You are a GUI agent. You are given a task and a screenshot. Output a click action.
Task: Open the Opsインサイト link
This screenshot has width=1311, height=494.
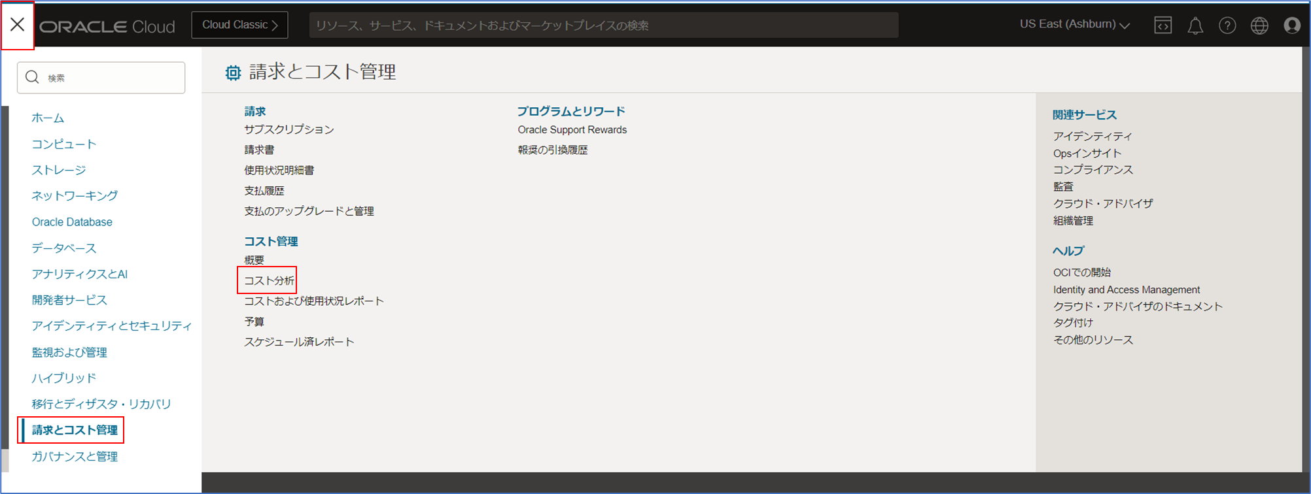click(1087, 153)
